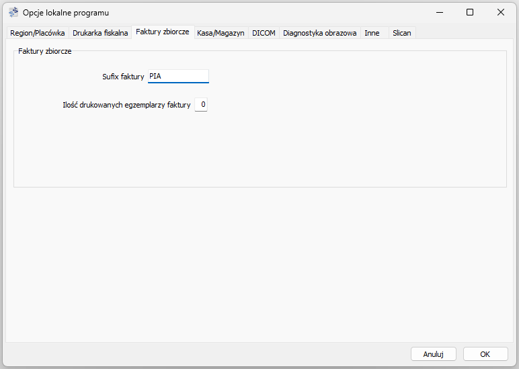Screen dimensions: 519x369
Task: Open the DICOM tab
Action: tap(264, 32)
